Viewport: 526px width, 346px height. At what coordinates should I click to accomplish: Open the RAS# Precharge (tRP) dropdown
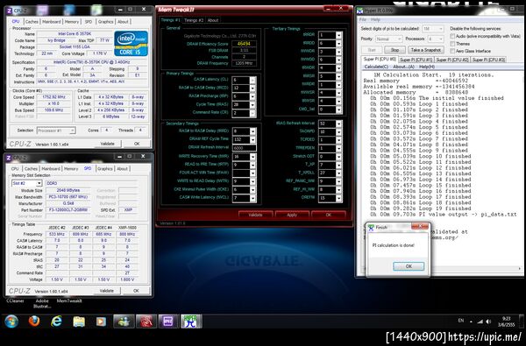pos(252,96)
